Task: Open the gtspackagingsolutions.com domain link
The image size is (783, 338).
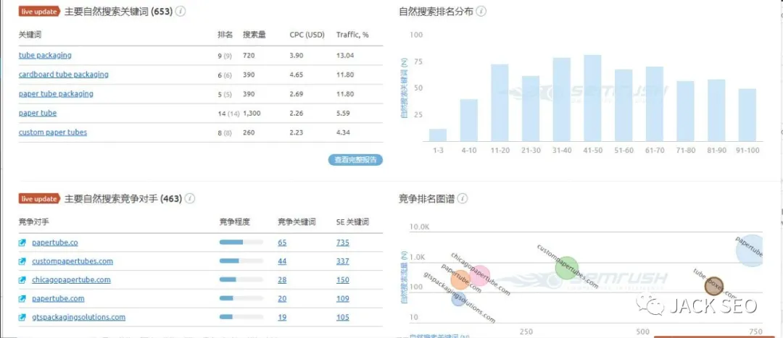Action: [x=78, y=317]
